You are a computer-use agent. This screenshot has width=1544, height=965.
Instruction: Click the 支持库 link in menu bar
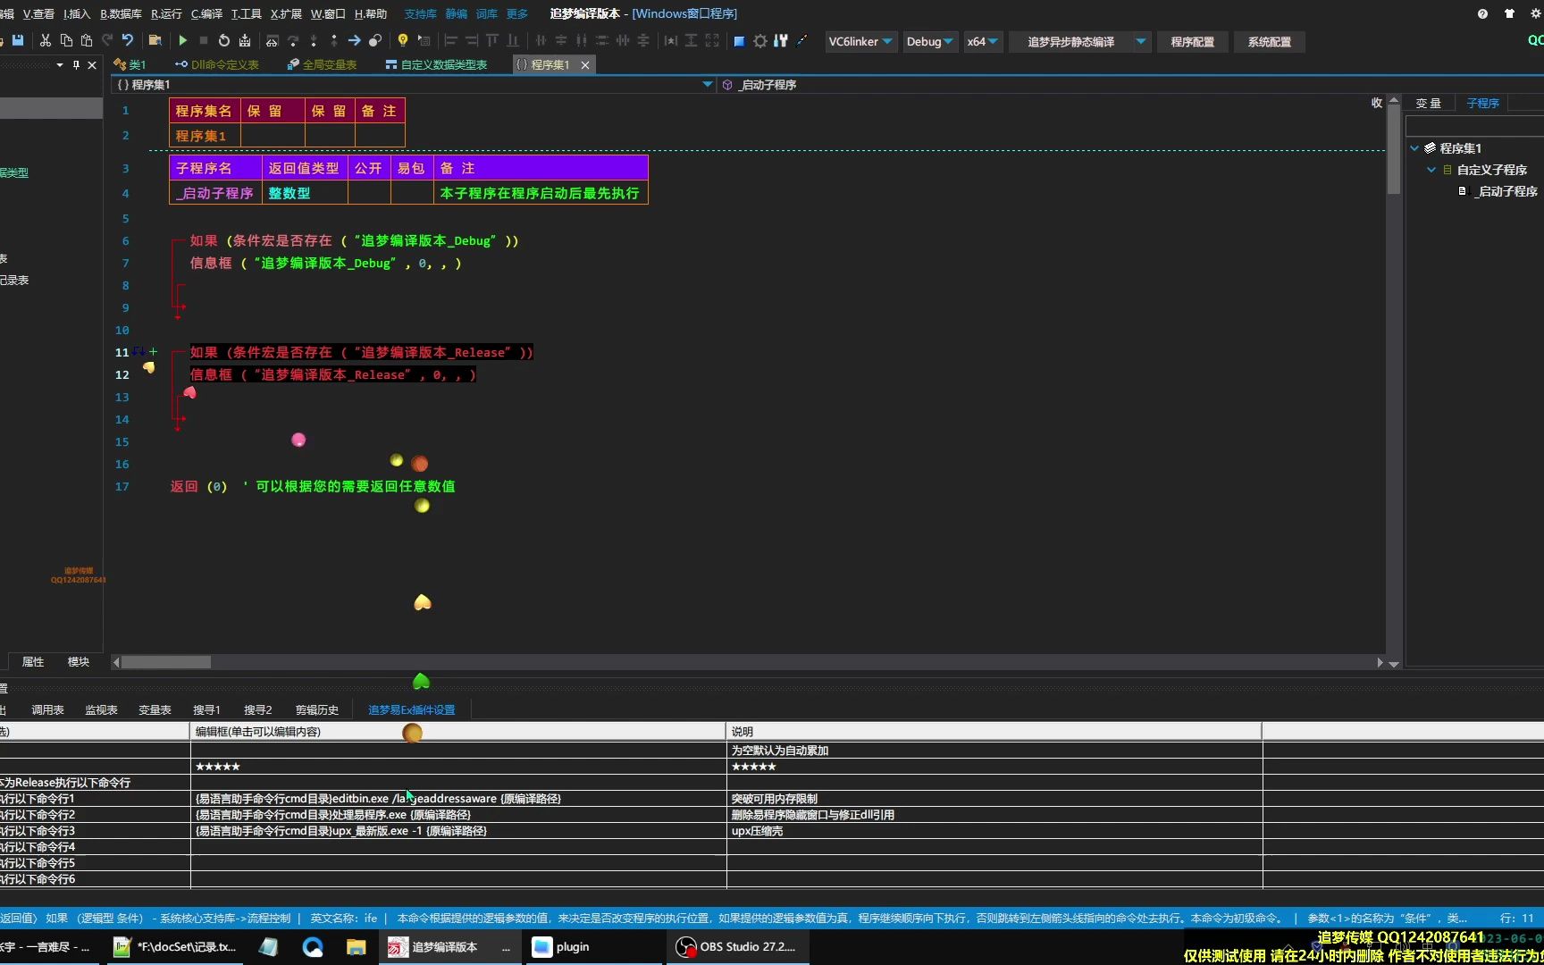420,13
